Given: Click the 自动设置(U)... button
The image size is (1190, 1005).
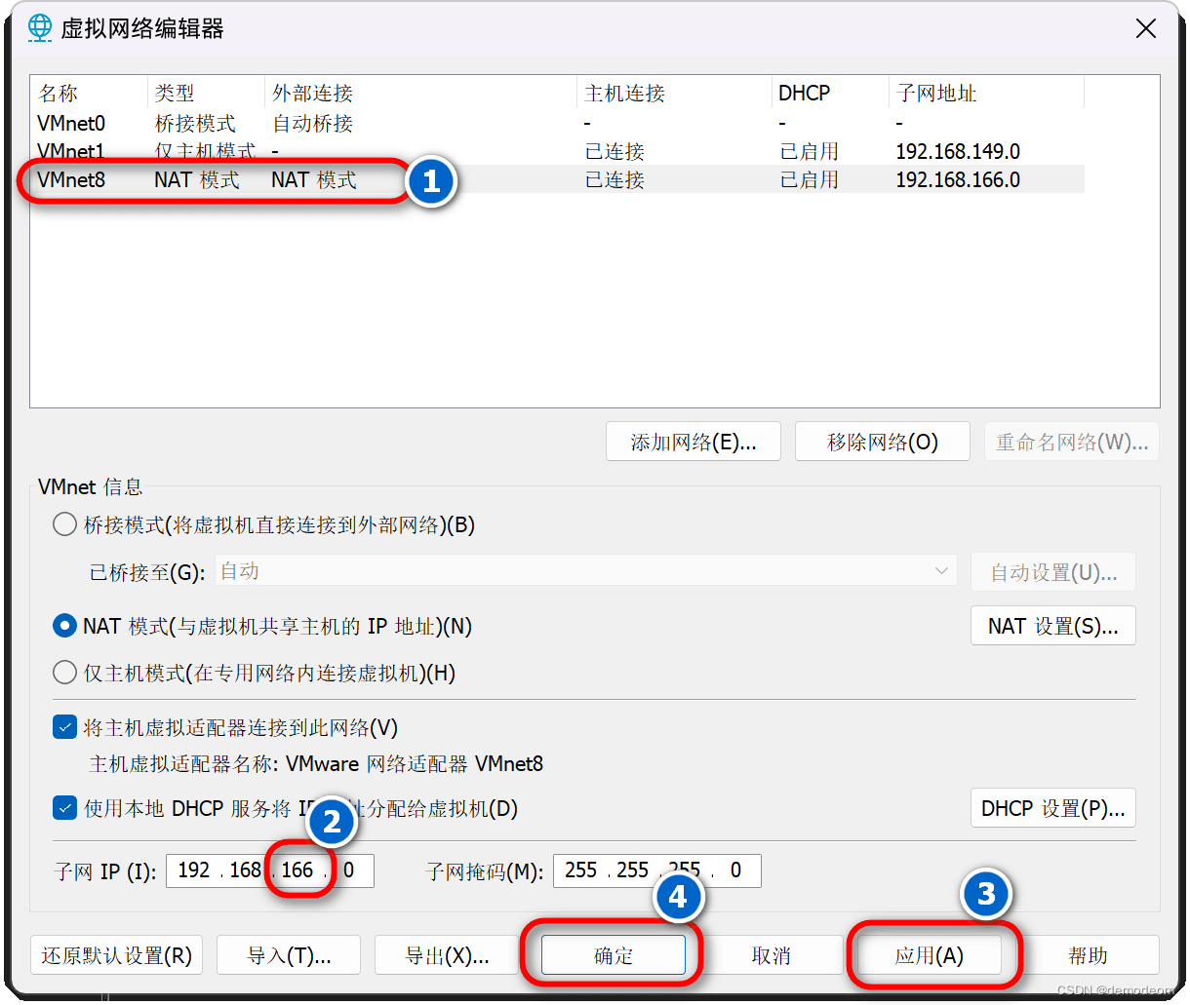Looking at the screenshot, I should tap(1053, 572).
